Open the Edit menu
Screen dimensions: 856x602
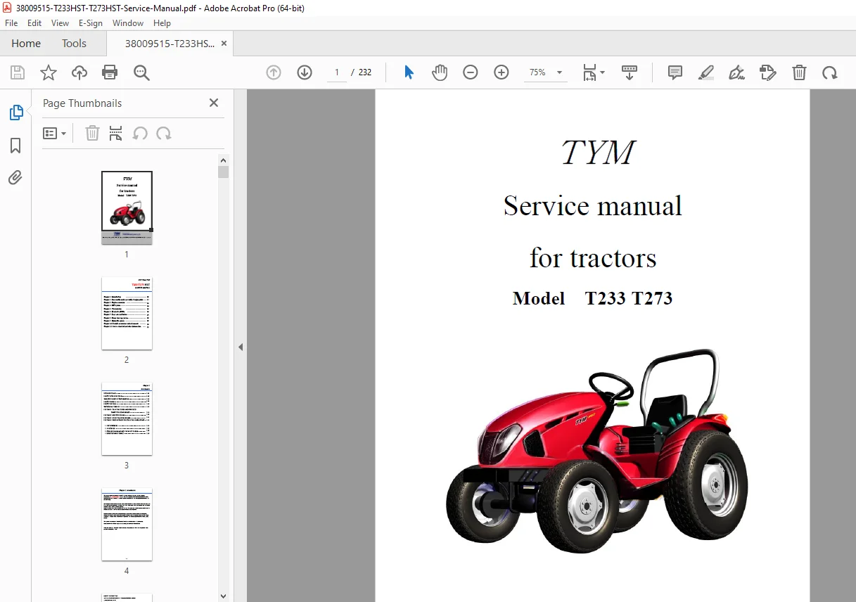click(34, 23)
